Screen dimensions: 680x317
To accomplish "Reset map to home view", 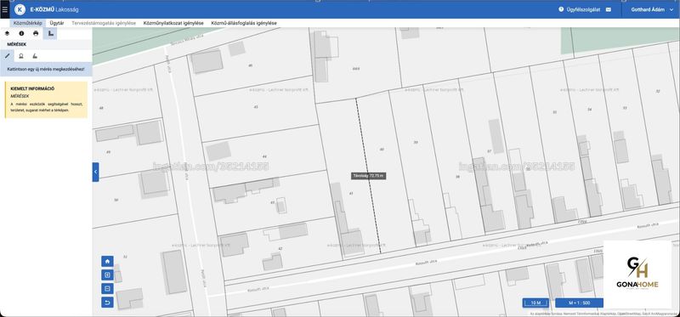I will point(107,261).
